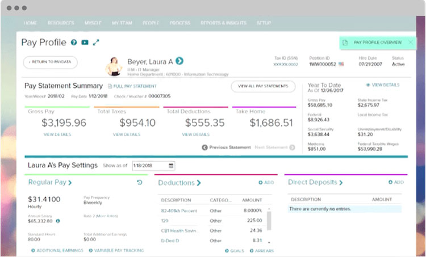This screenshot has width=426, height=257.
Task: Click the Next Statement arrow
Action: coord(292,148)
